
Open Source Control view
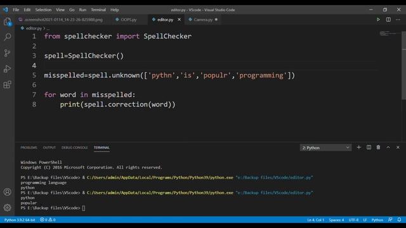(7, 53)
